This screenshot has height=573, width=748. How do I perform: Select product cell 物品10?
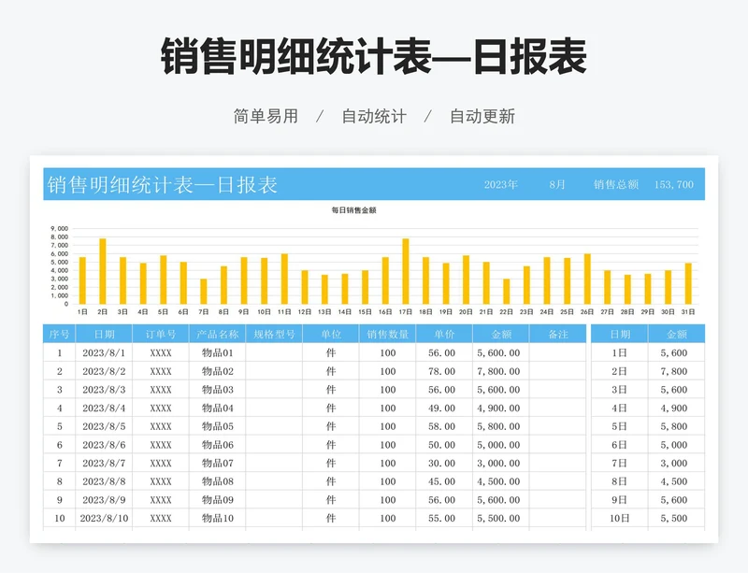pyautogui.click(x=218, y=518)
